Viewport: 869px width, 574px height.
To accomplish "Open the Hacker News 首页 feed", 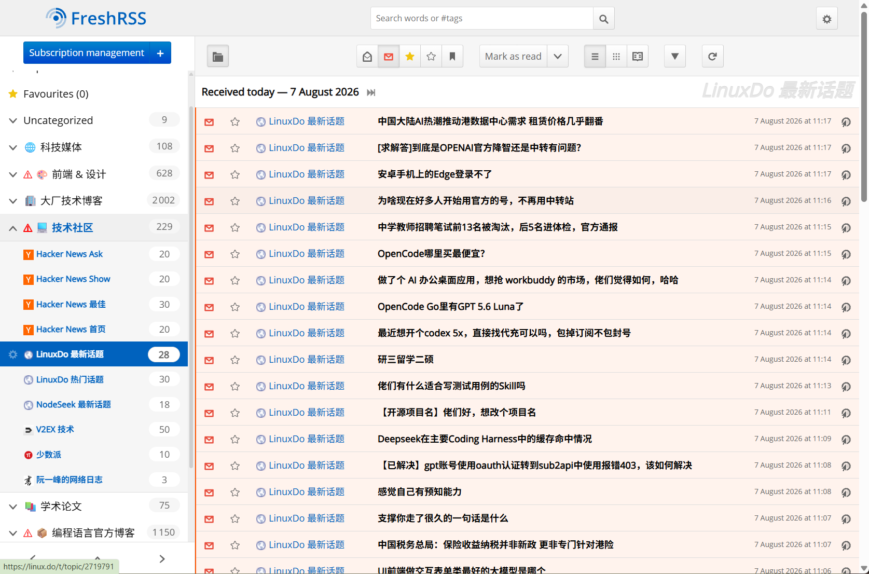I will point(71,330).
